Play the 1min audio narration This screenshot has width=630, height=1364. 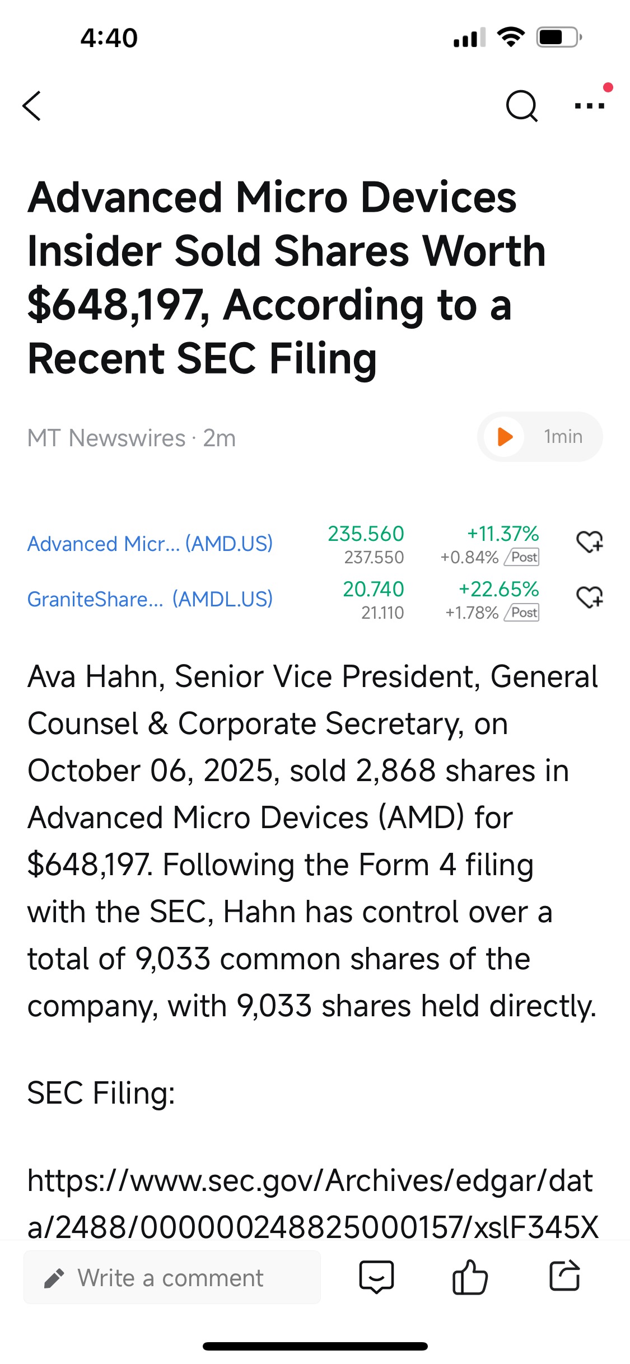point(505,437)
